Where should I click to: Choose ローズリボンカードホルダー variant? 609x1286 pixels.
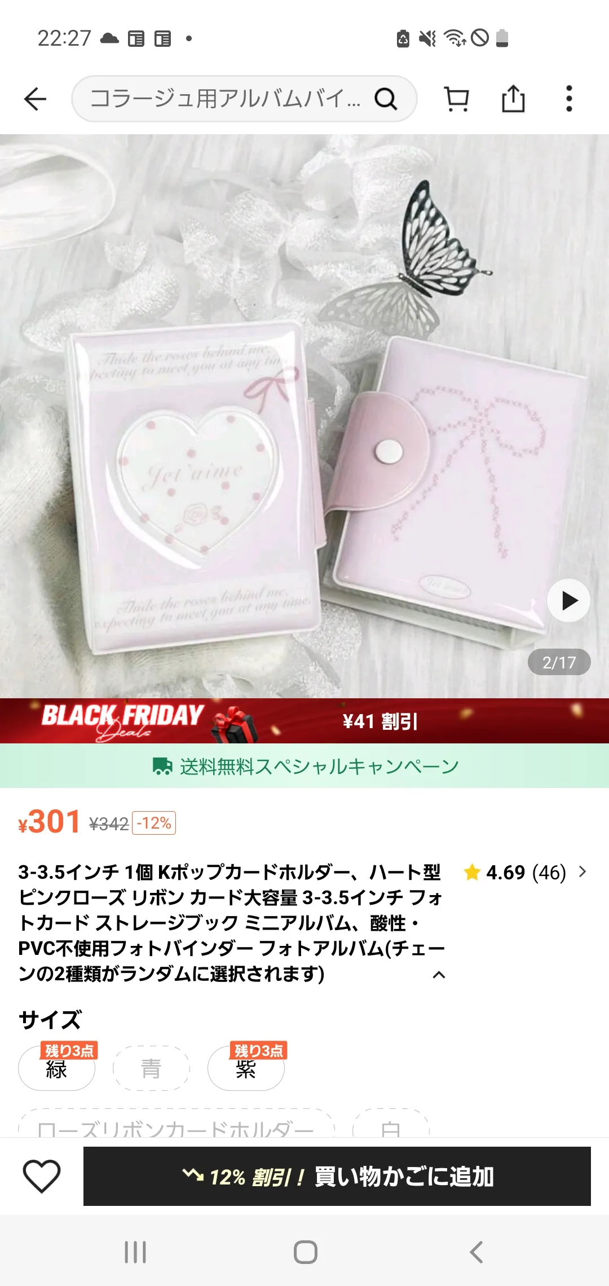pyautogui.click(x=176, y=1123)
